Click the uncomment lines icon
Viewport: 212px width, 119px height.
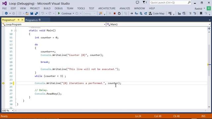click(195, 13)
